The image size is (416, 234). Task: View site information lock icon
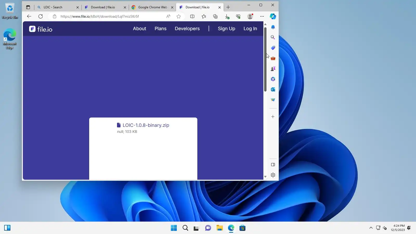(x=55, y=16)
